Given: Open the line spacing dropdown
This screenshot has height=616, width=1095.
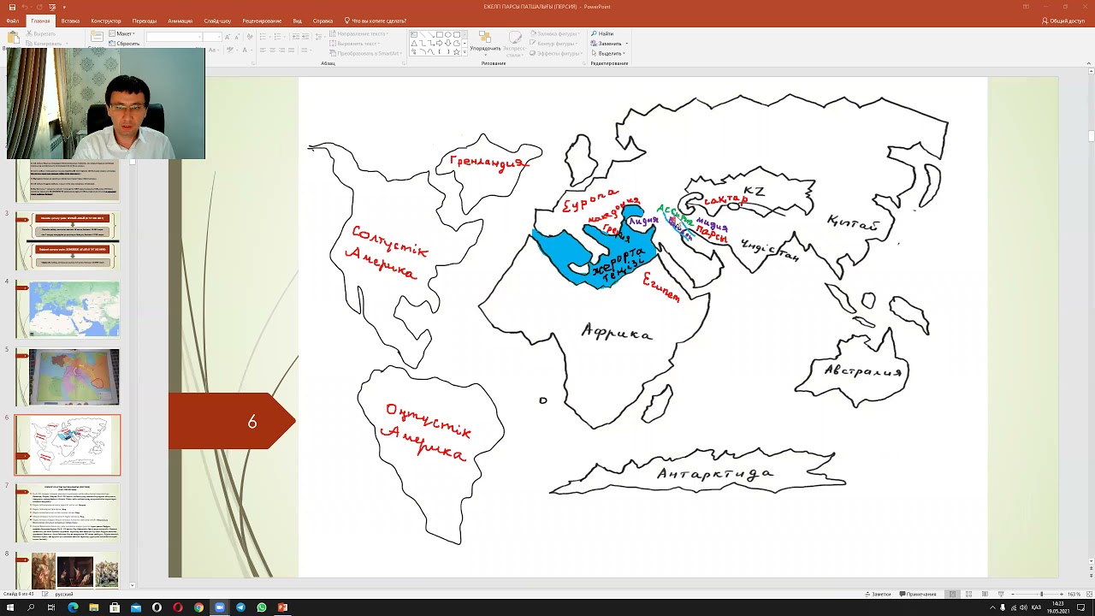Looking at the screenshot, I should tap(320, 38).
